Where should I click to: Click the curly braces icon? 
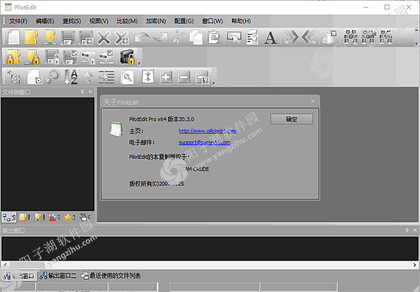pyautogui.click(x=14, y=77)
